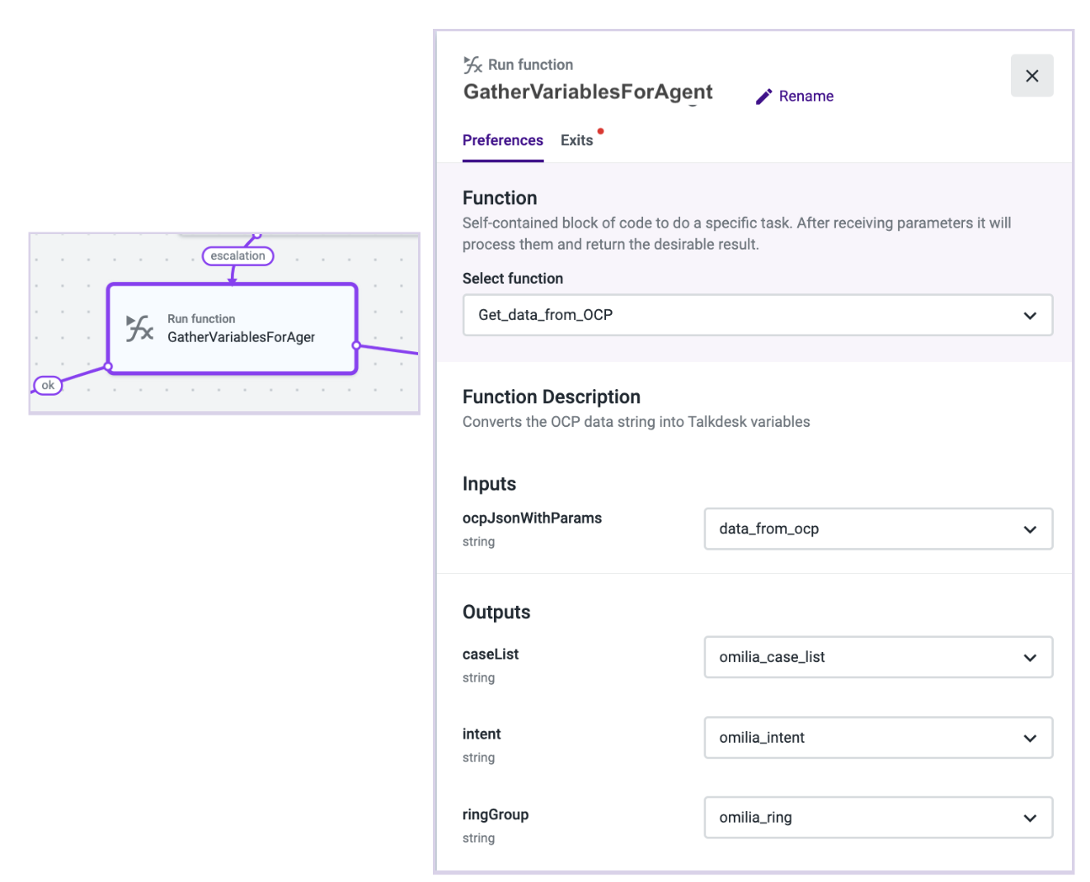The height and width of the screenshot is (882, 1090).
Task: Expand the ocpJsonWithParams input dropdown
Action: 877,529
